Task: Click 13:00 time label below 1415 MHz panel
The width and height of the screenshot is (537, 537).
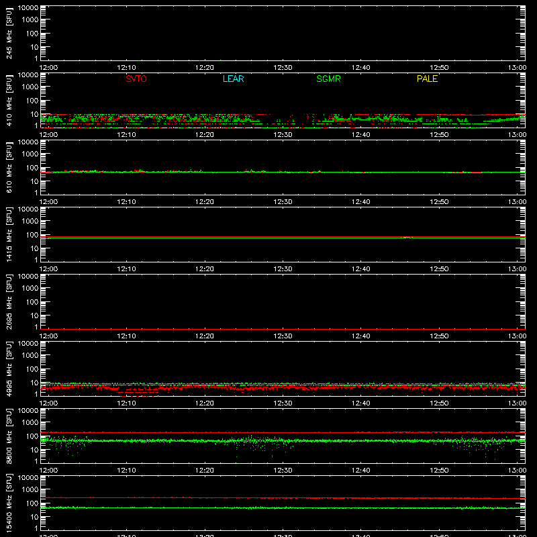Action: 517,269
